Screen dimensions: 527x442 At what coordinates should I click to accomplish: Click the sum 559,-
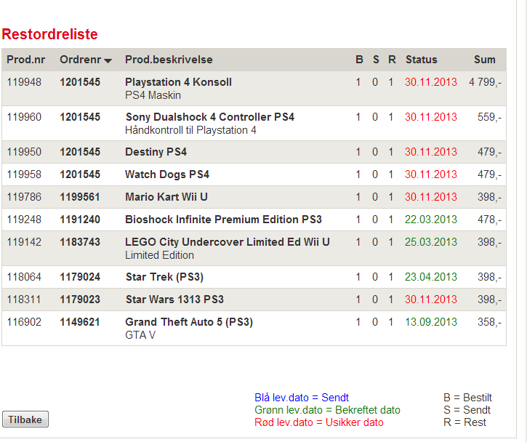coord(489,117)
